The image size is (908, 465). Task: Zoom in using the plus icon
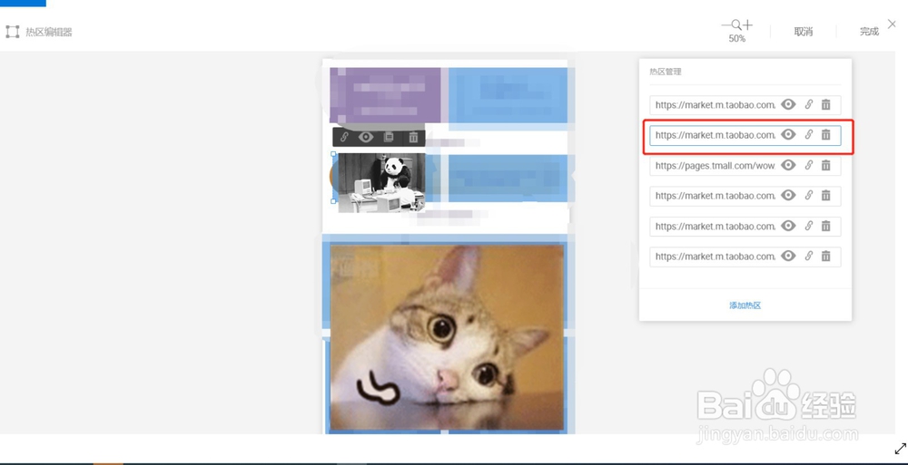pos(747,24)
